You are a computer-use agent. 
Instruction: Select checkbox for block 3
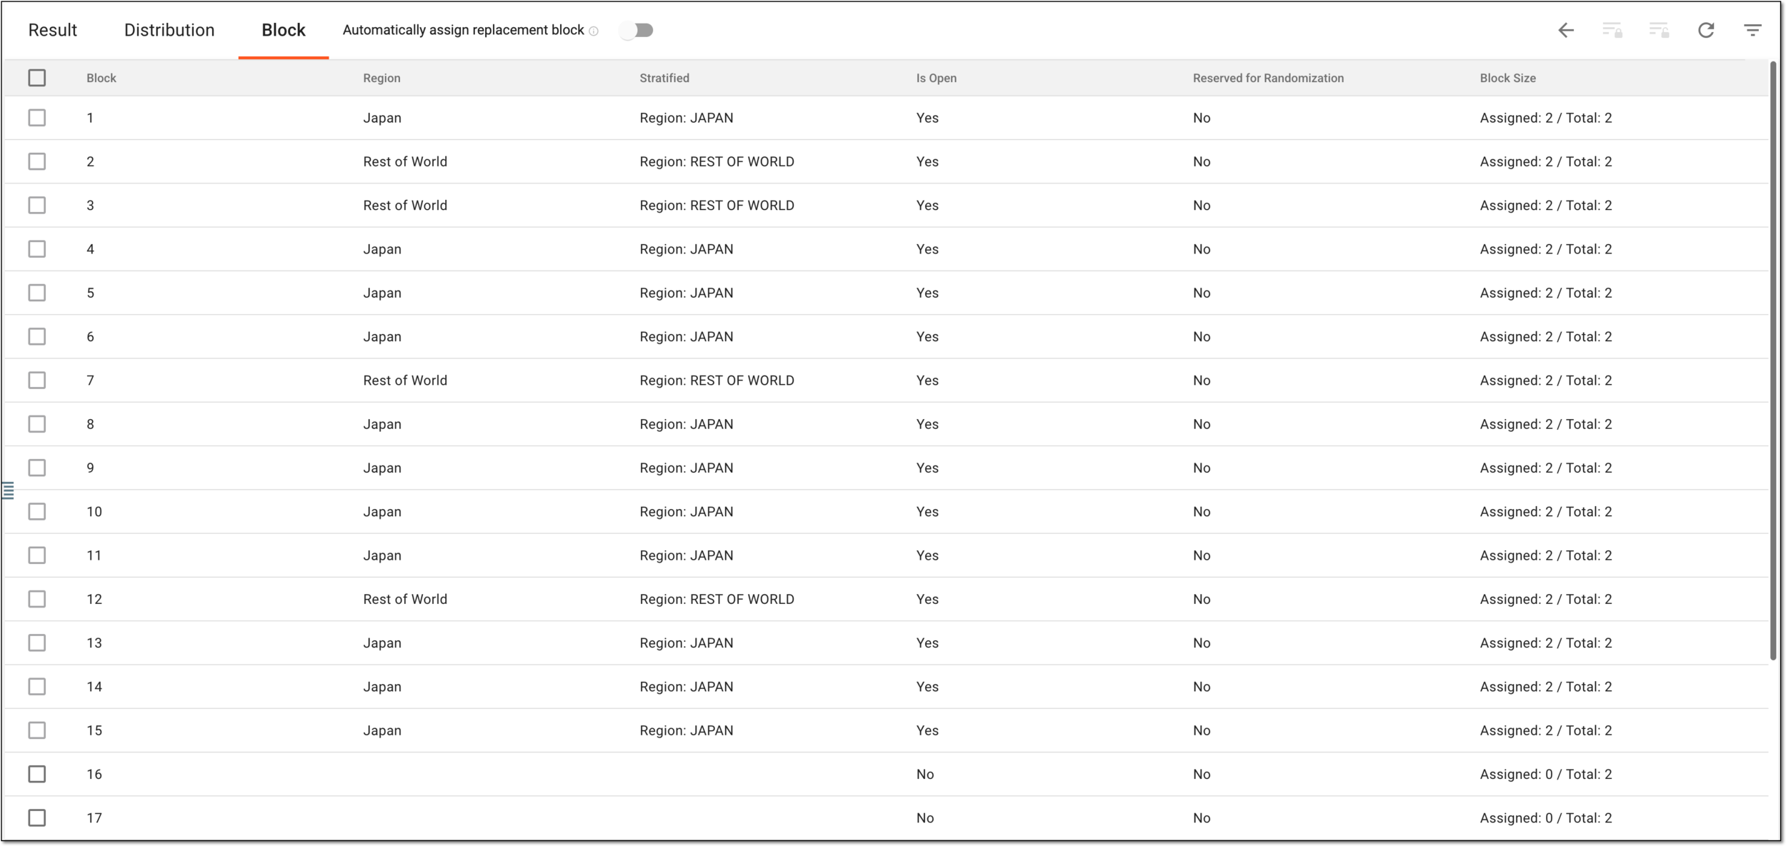37,206
